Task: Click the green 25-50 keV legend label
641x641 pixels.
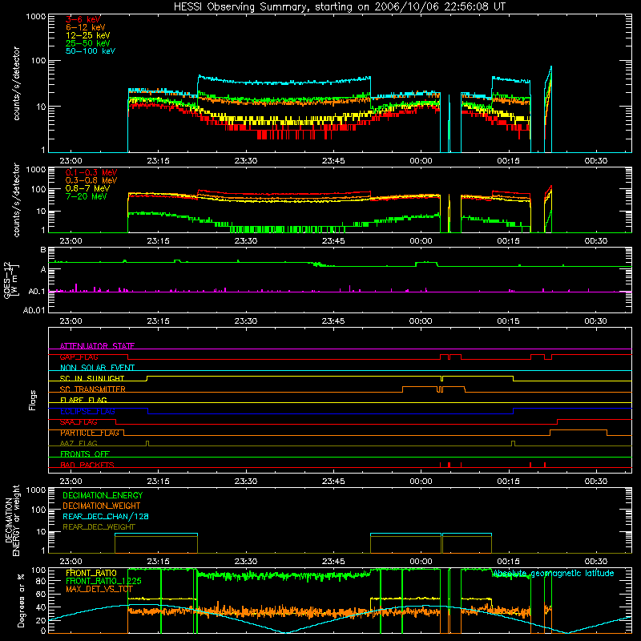Action: point(88,43)
